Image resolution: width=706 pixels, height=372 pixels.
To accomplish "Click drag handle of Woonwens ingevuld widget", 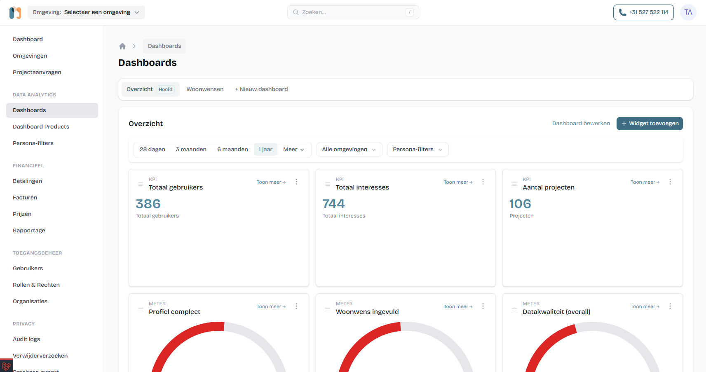I will [x=328, y=309].
